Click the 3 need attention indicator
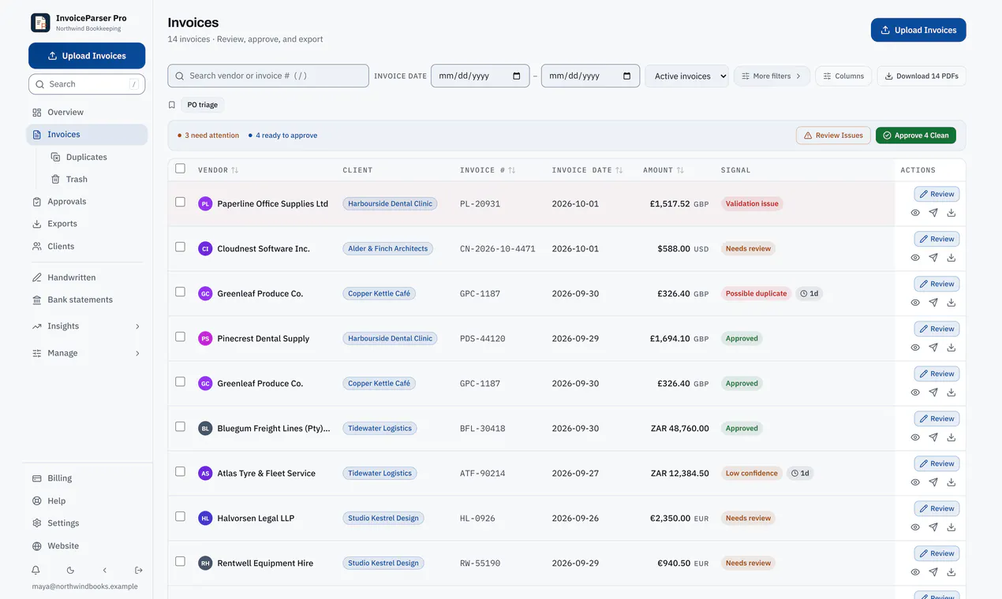This screenshot has height=599, width=1002. (x=208, y=136)
